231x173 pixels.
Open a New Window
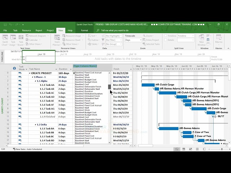click(x=201, y=40)
